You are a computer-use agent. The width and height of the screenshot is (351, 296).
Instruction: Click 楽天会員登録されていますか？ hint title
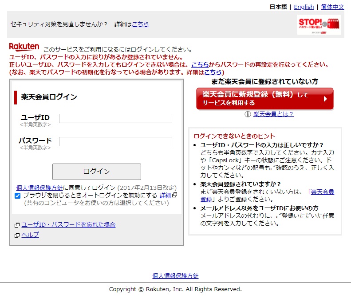click(x=241, y=184)
